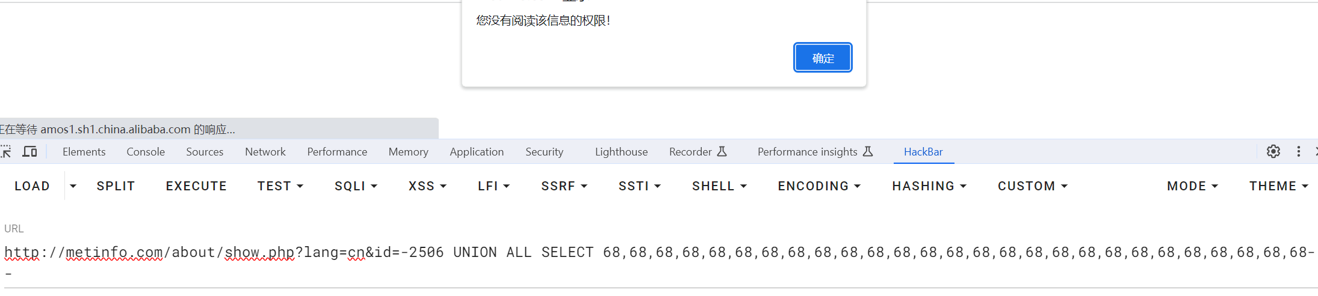The height and width of the screenshot is (296, 1318).
Task: Open the XSS payload dropdown
Action: pos(427,186)
